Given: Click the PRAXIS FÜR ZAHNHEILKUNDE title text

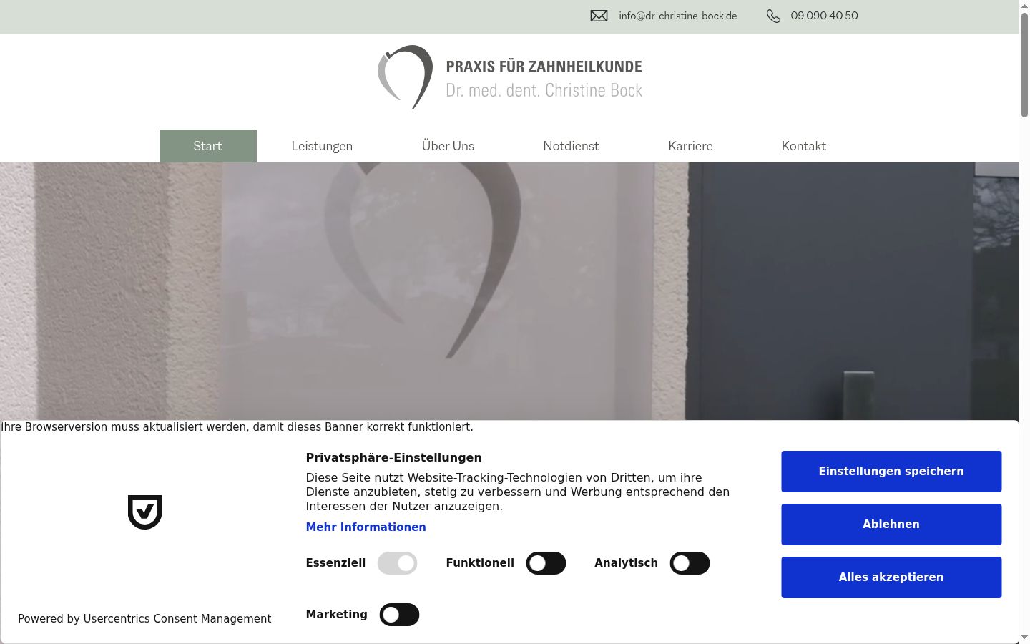Looking at the screenshot, I should coord(544,67).
